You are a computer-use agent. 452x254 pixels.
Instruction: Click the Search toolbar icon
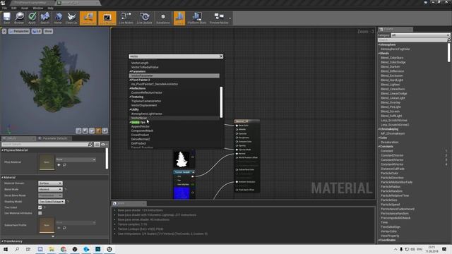44,18
